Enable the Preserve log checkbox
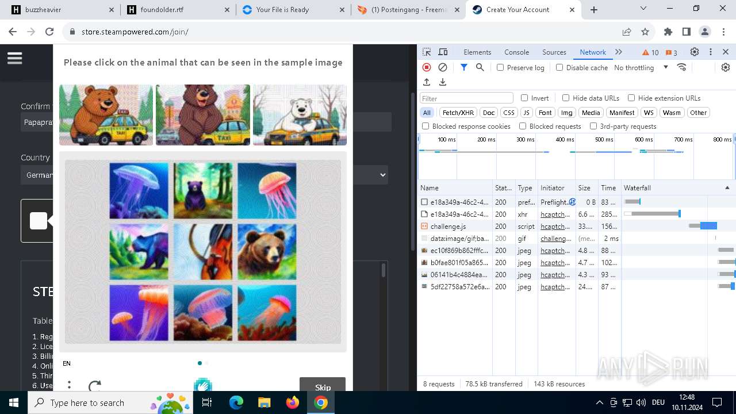The image size is (736, 414). (x=500, y=67)
